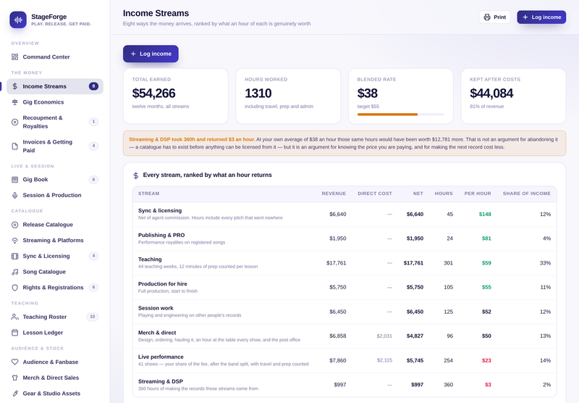
Task: Open Session & Production section
Action: [x=55, y=195]
